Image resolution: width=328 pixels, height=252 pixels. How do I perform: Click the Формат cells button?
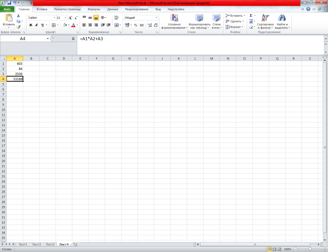234,27
